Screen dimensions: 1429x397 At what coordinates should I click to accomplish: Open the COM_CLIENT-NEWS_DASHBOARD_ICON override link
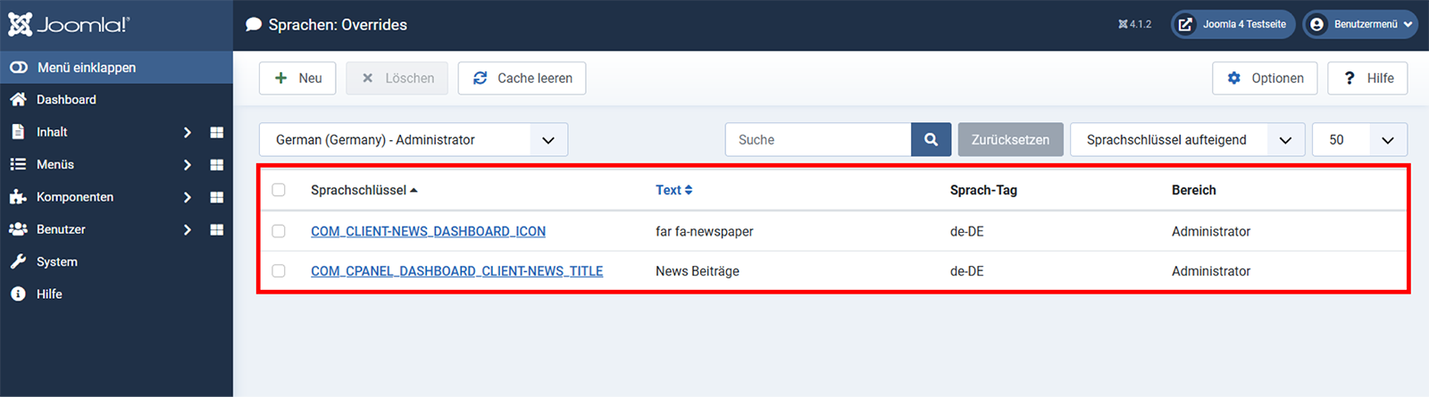pyautogui.click(x=428, y=231)
